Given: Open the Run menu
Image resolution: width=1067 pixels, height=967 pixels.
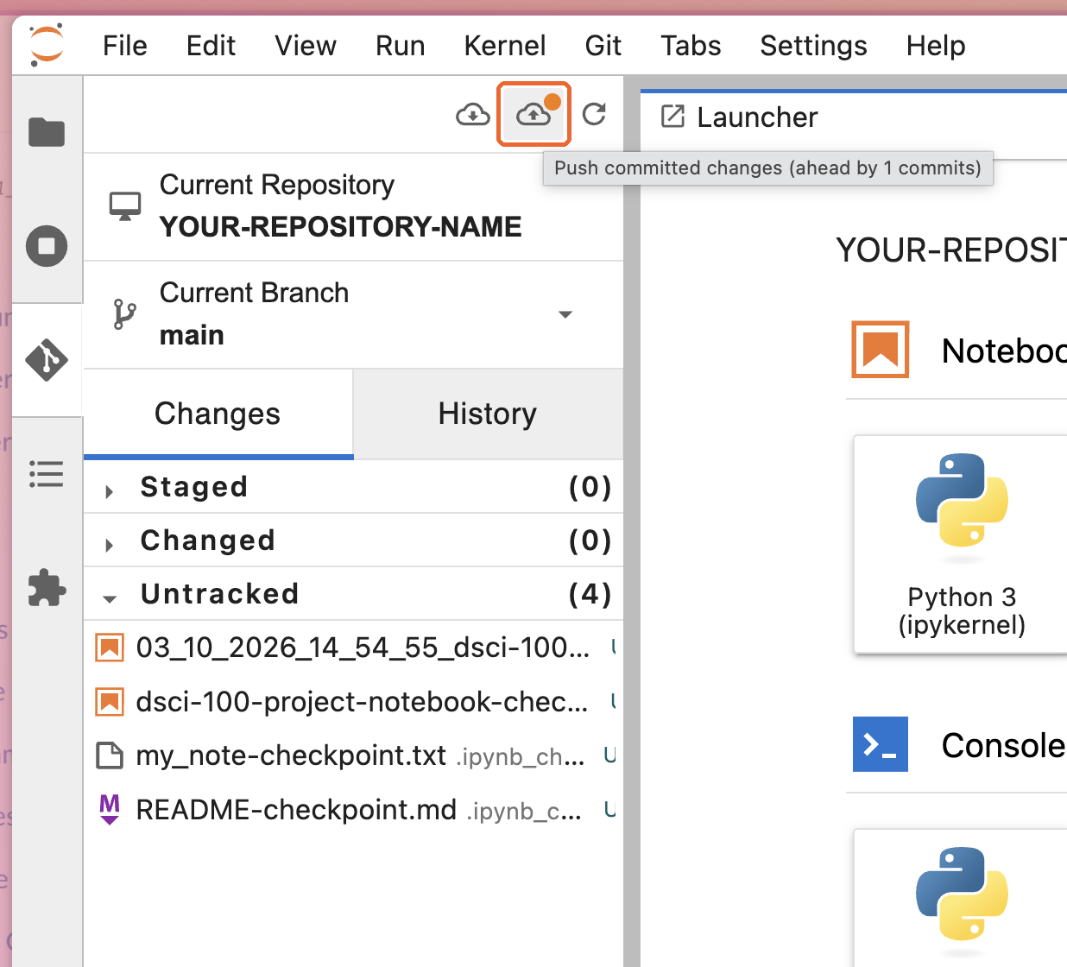Looking at the screenshot, I should pos(401,45).
